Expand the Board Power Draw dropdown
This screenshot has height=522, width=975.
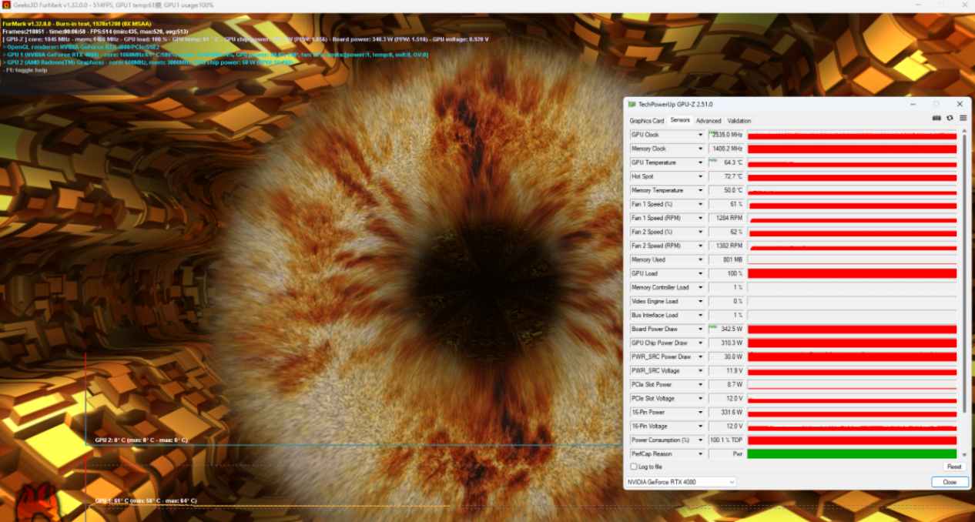[700, 330]
